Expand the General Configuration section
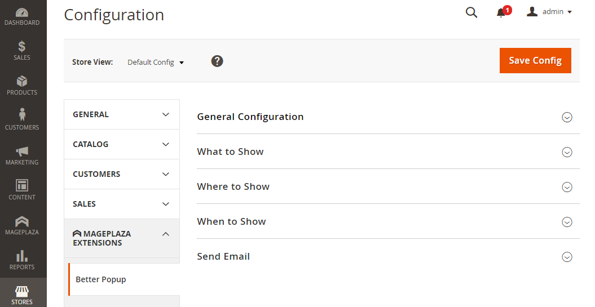The image size is (595, 307). pyautogui.click(x=567, y=117)
